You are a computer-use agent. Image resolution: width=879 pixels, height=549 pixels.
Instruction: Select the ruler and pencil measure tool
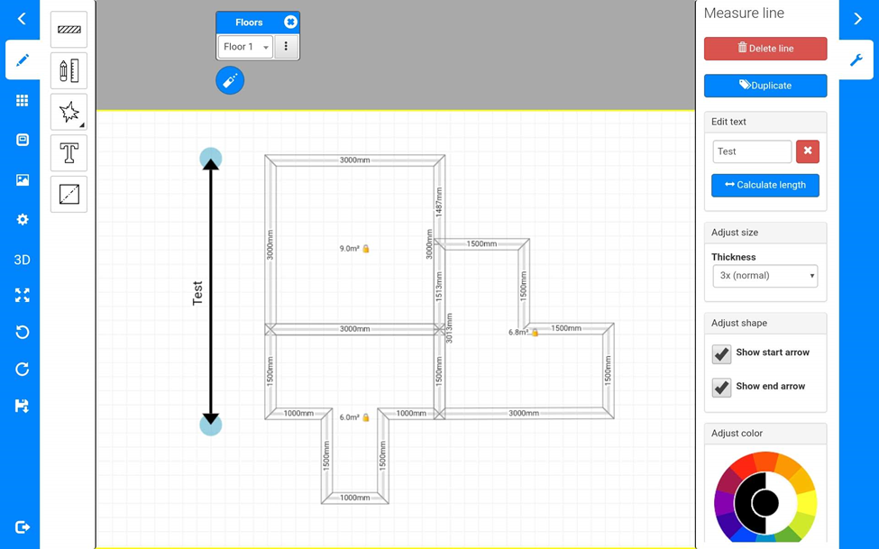(69, 71)
